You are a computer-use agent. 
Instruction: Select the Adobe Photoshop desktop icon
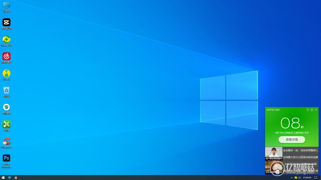tap(6, 161)
